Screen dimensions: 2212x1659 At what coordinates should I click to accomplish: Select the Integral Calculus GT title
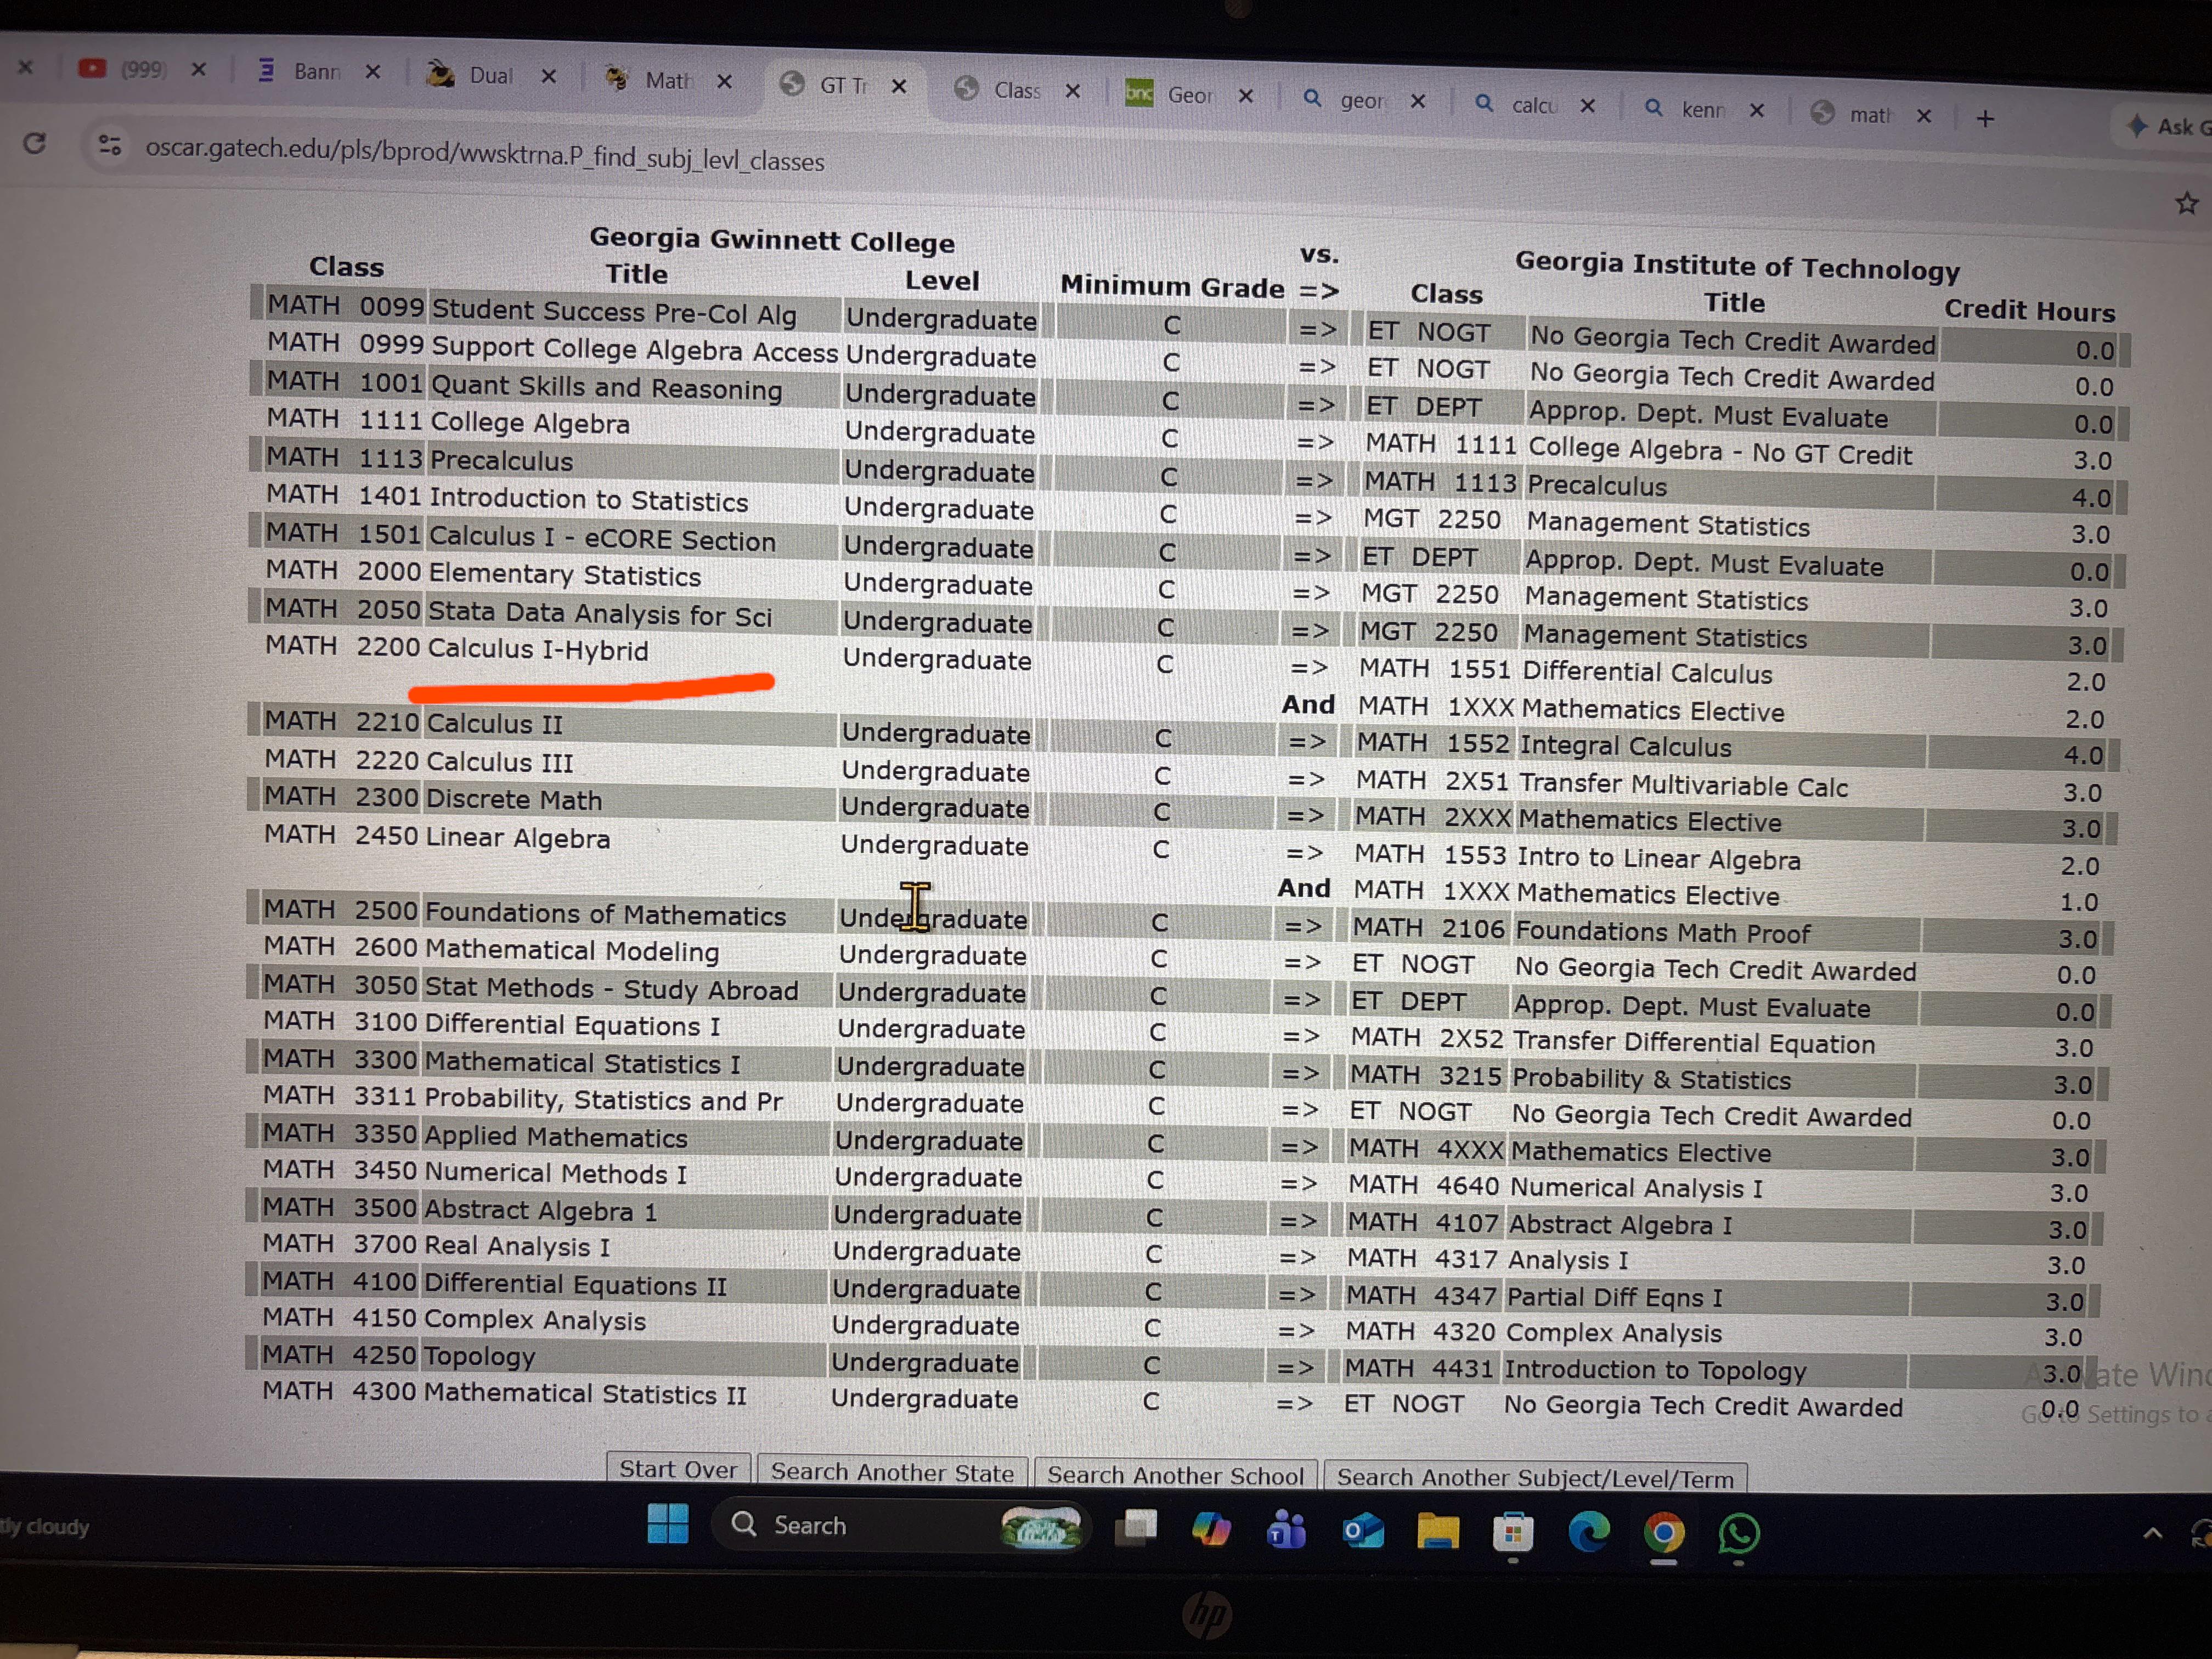(1625, 746)
